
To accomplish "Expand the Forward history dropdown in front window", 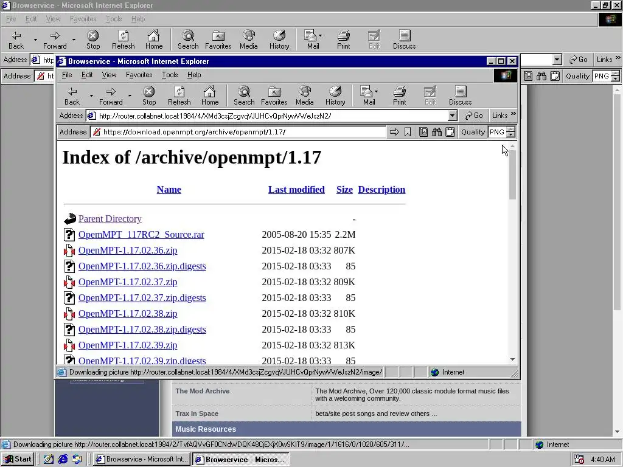I will click(130, 95).
